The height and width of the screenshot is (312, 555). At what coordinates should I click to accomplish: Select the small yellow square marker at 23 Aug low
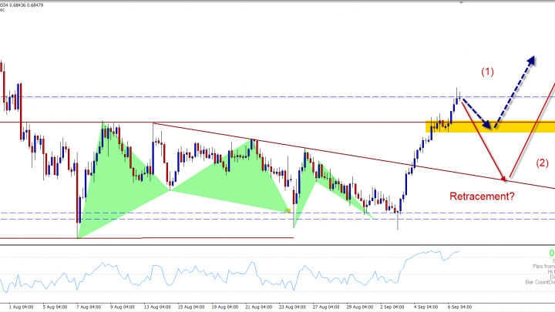click(288, 210)
